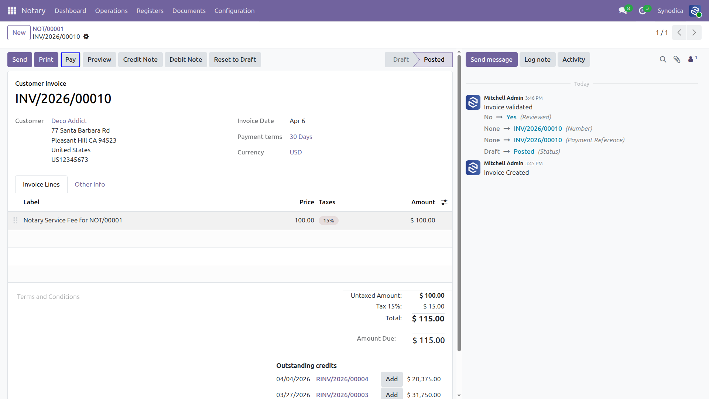Viewport: 709px width, 399px height.
Task: Show followers icon in chatter
Action: coord(692,59)
